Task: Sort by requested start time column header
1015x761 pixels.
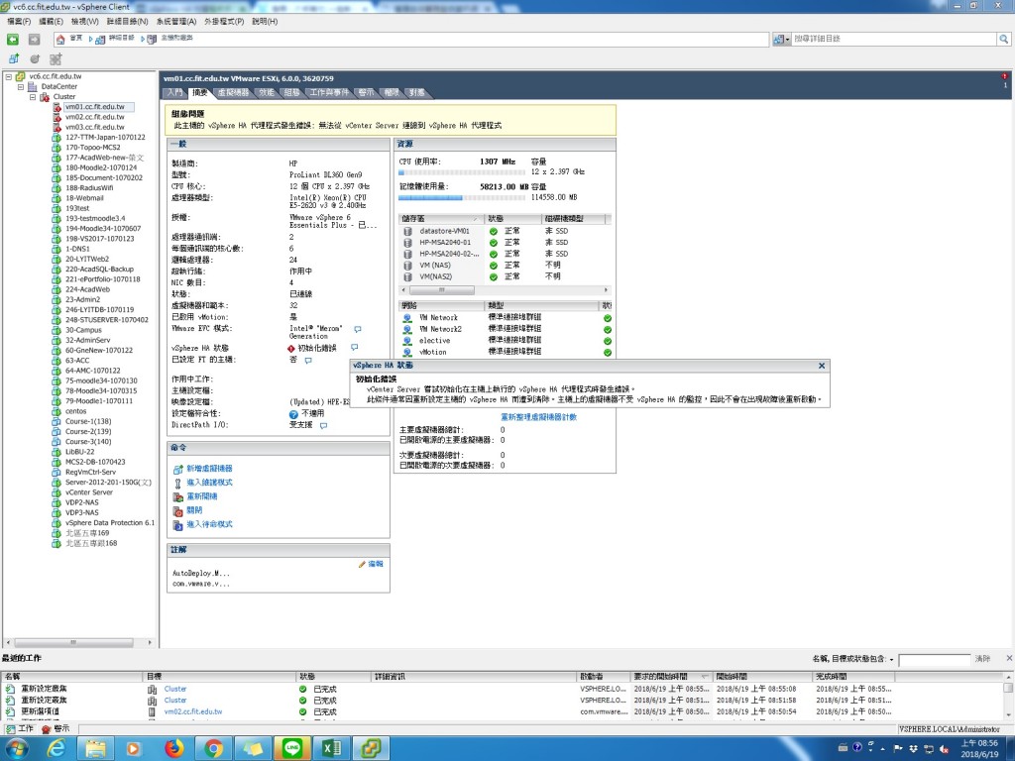Action: 671,676
